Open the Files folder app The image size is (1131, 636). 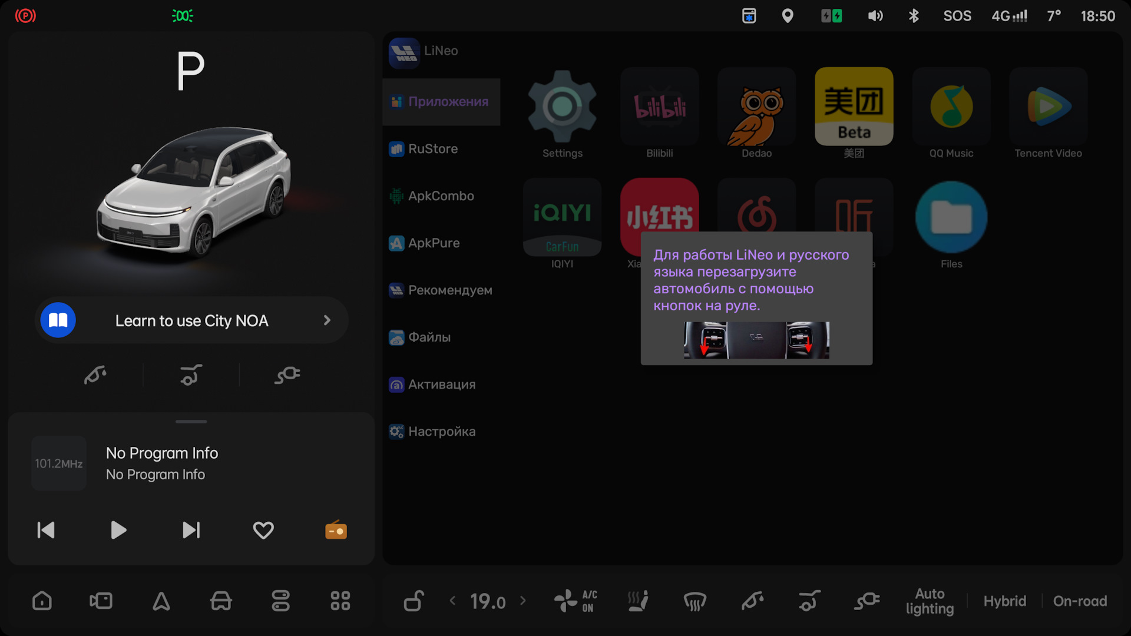click(x=951, y=218)
